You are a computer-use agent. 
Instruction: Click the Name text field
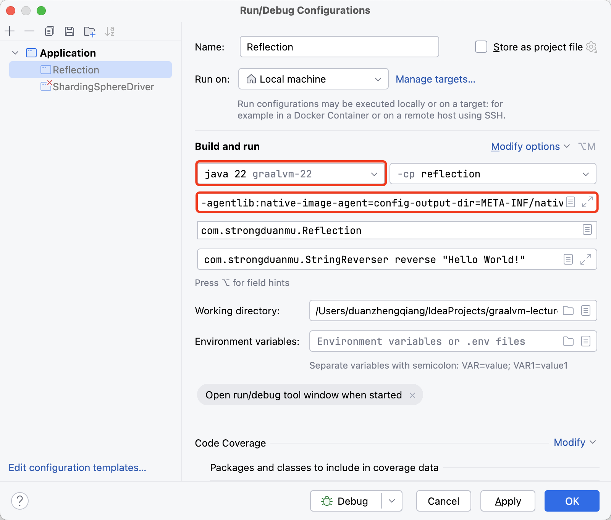[x=339, y=47]
